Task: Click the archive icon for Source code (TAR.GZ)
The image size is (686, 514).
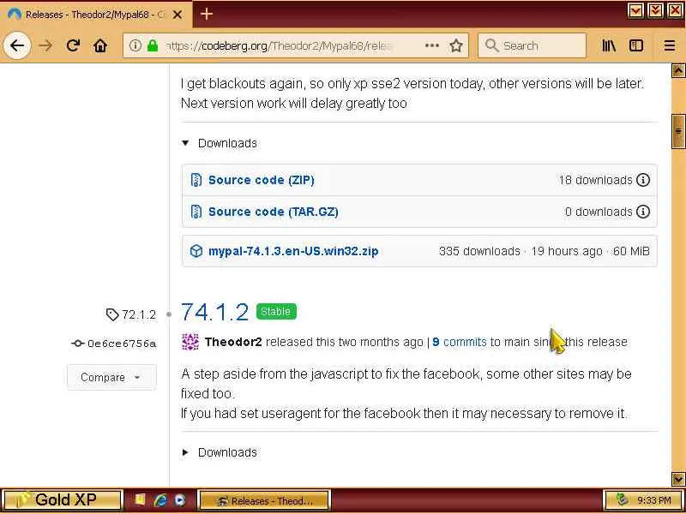Action: pos(196,212)
